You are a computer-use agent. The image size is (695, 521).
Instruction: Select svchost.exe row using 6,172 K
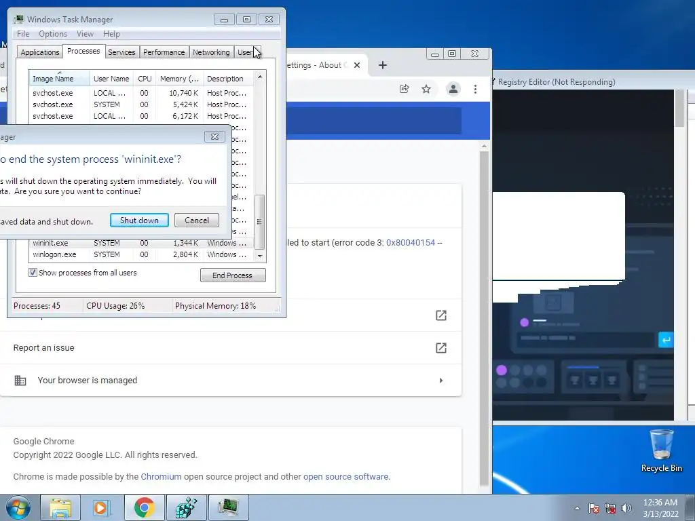(x=141, y=116)
